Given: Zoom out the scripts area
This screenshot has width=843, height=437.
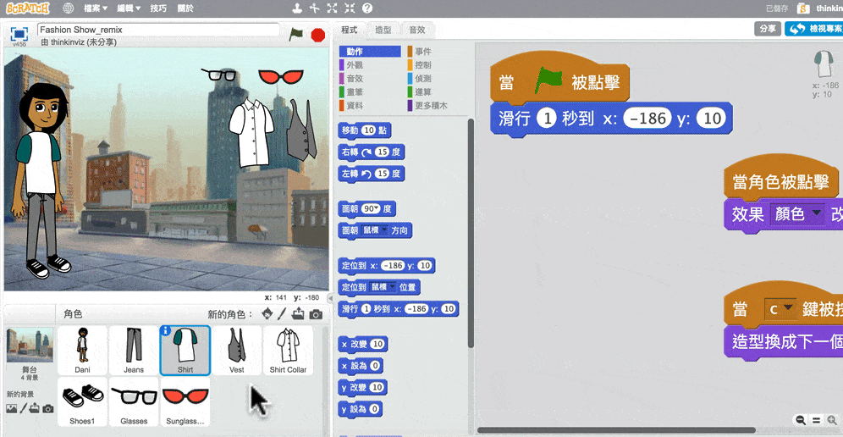Looking at the screenshot, I should (x=801, y=420).
